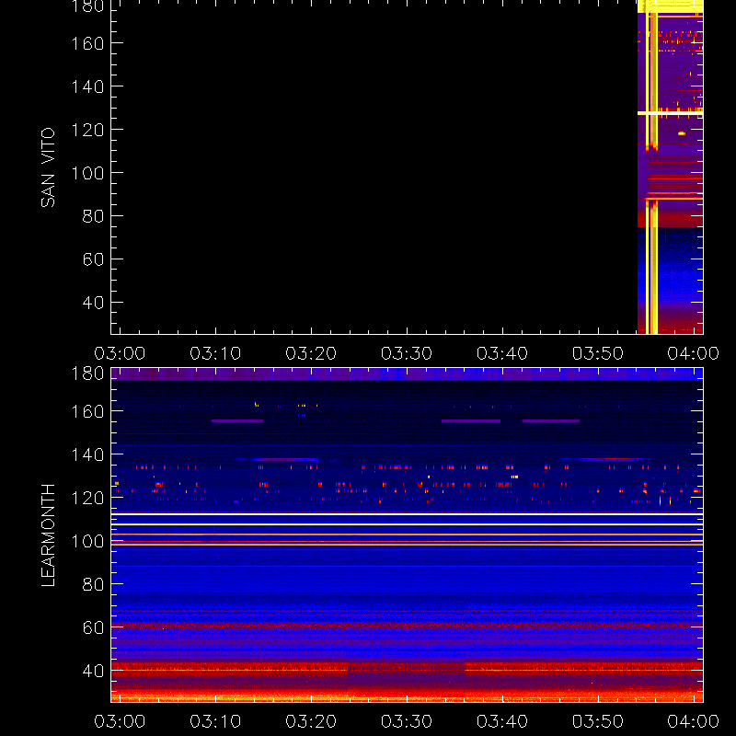Pick the 40 tick label on Learmonth plot
This screenshot has width=736, height=736.
click(93, 671)
